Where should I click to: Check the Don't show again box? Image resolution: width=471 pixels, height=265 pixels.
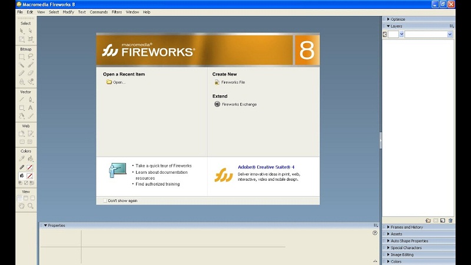pos(105,200)
